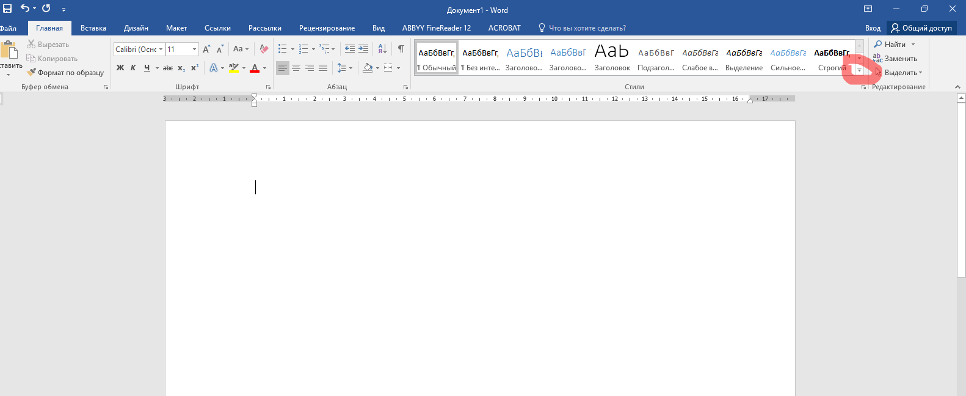Toggle italic (К) formatting
This screenshot has height=396, width=966.
pyautogui.click(x=133, y=68)
